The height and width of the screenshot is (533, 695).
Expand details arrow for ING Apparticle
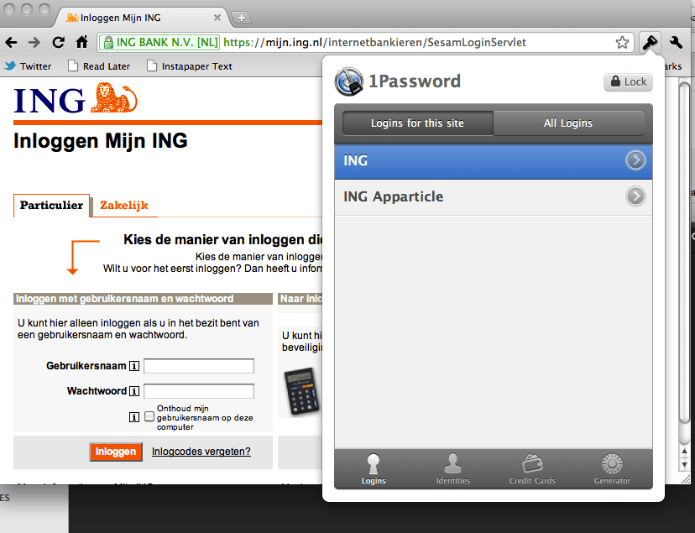[x=635, y=196]
